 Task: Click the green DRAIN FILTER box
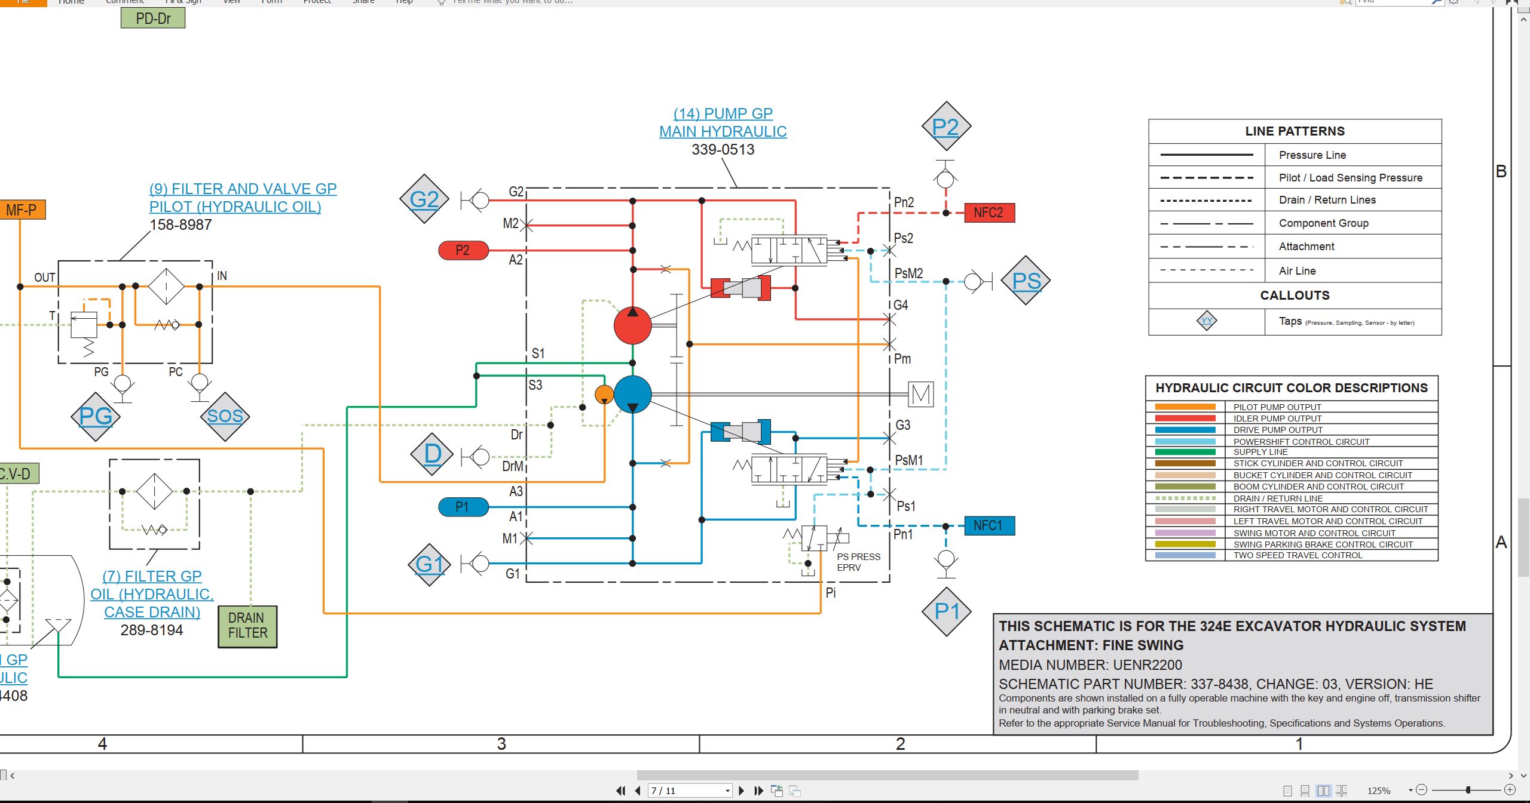(x=247, y=626)
